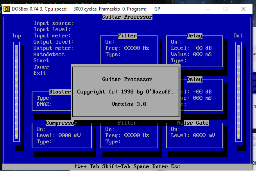Toggle On in the Compressor panel

tap(41, 129)
